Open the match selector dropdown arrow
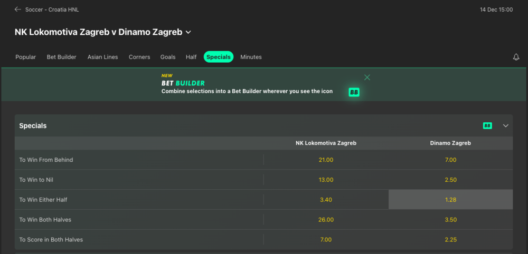This screenshot has width=528, height=254. click(x=189, y=32)
